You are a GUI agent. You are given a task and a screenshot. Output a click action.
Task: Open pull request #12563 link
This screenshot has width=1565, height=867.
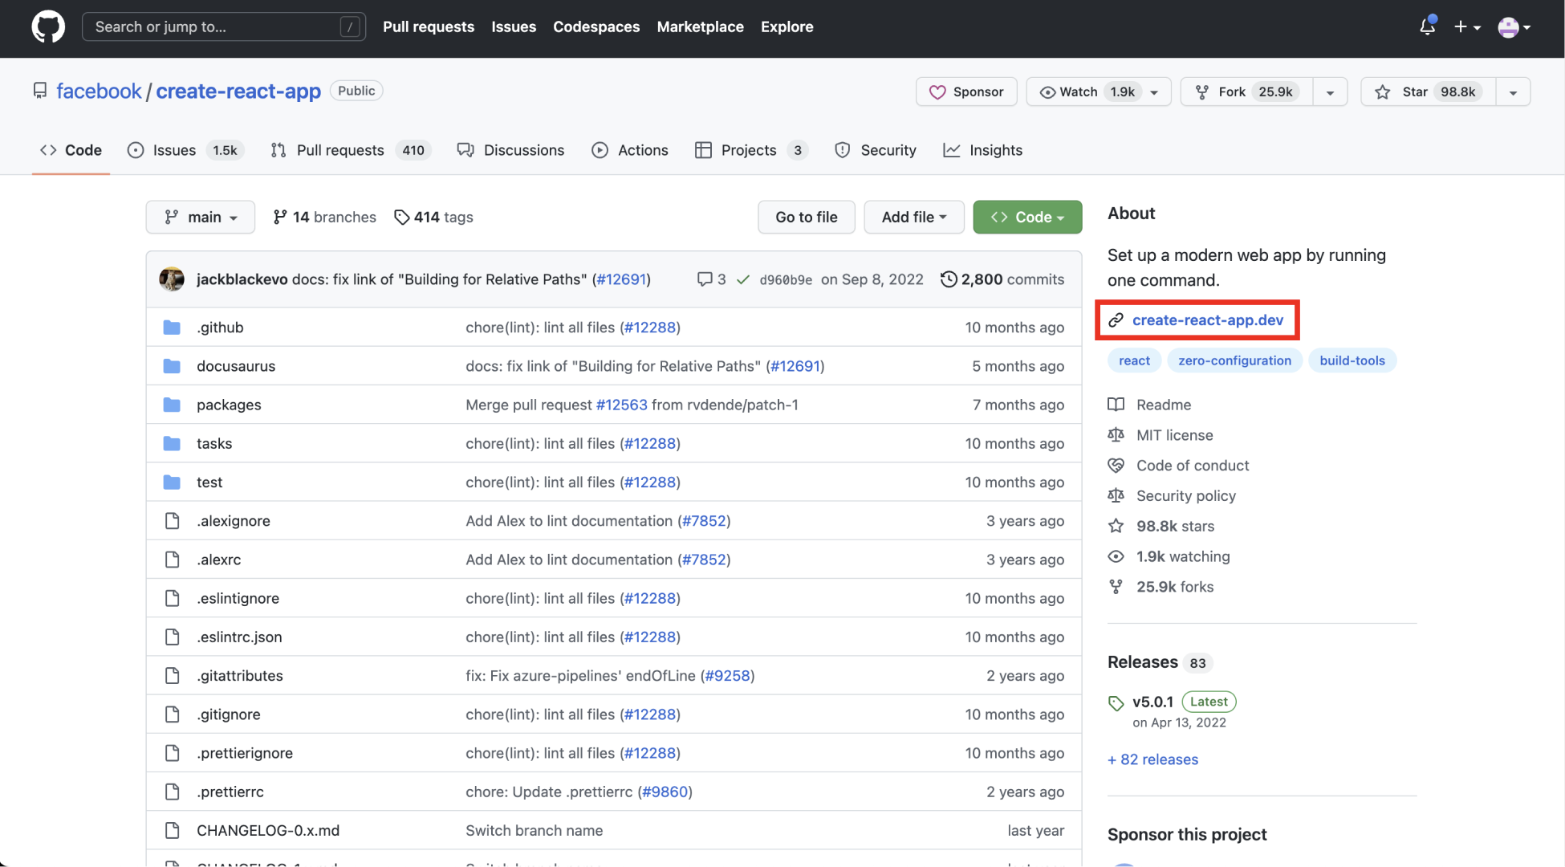(621, 405)
